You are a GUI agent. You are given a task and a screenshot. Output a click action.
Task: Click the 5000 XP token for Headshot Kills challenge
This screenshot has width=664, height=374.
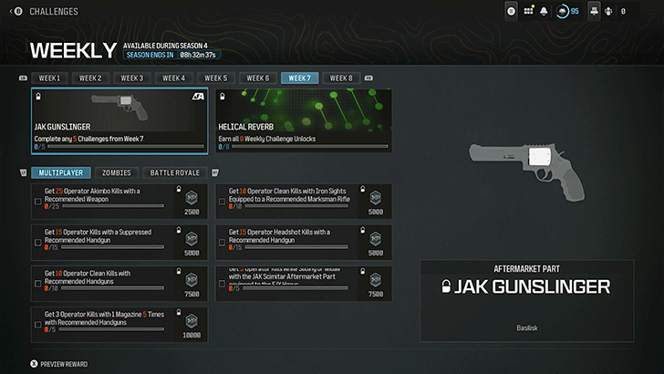tap(376, 238)
